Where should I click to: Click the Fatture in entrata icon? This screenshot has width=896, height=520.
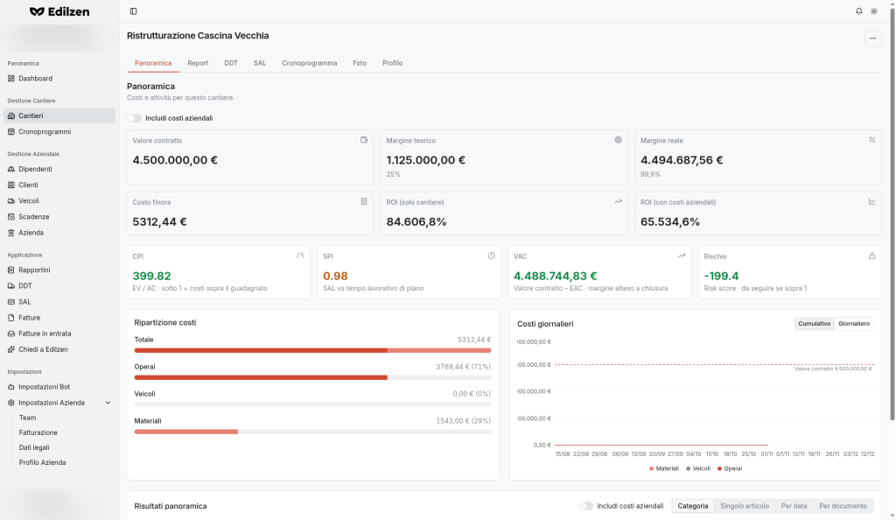tap(11, 334)
